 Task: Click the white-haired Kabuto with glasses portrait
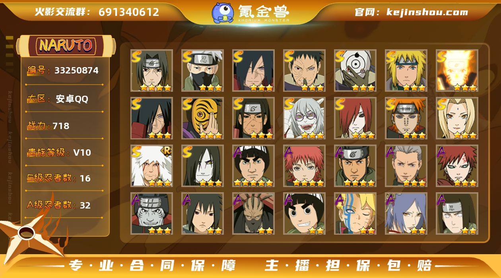pos(304,118)
